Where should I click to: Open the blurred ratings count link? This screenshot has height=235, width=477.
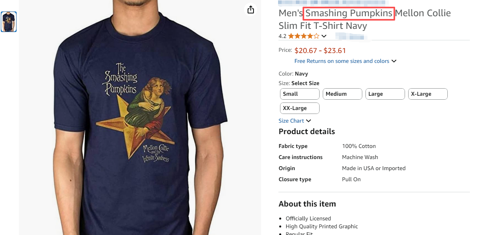tap(351, 36)
